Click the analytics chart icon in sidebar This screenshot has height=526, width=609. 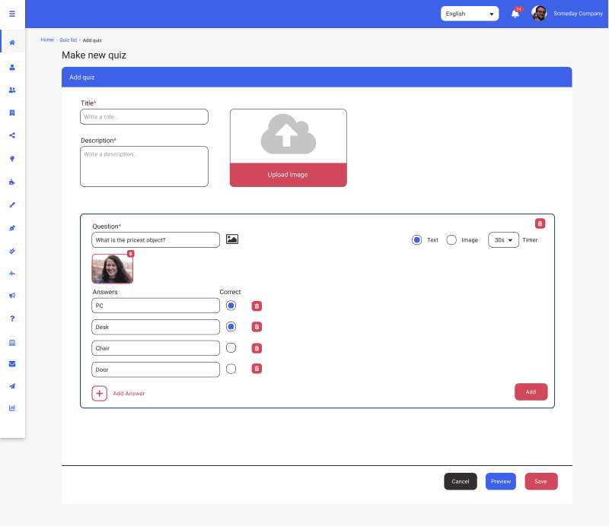[x=11, y=408]
